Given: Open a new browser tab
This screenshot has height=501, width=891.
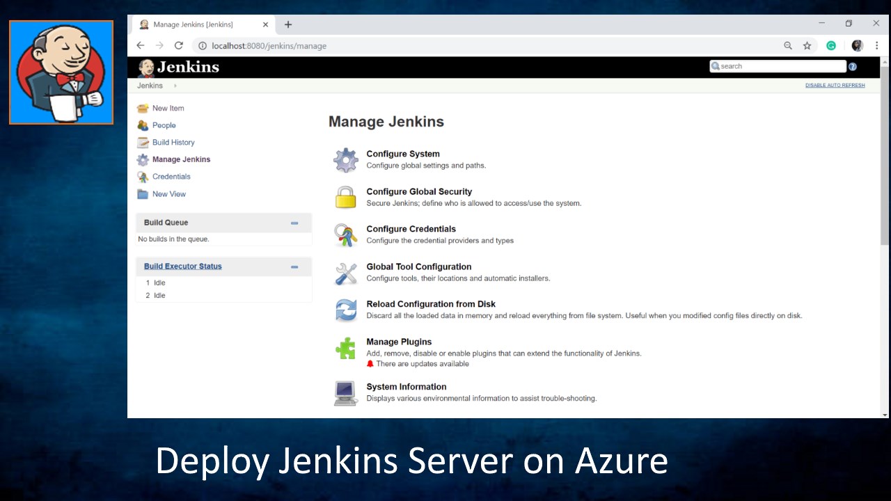Looking at the screenshot, I should (x=288, y=24).
